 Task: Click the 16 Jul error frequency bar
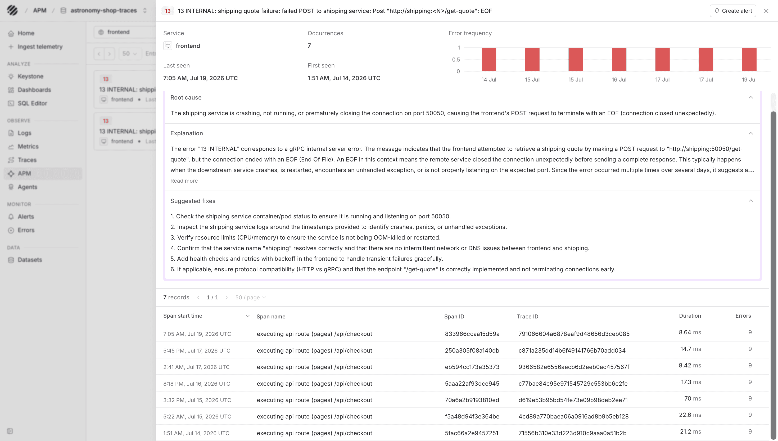point(619,59)
